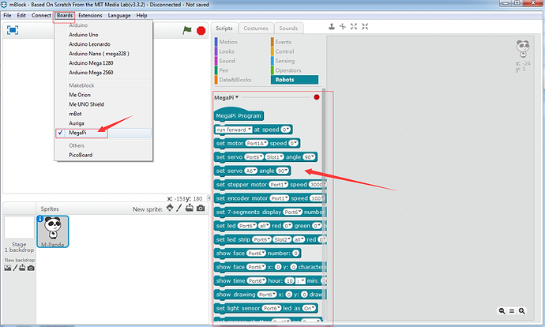
Task: Paint a new sprite brush icon
Action: tap(179, 208)
